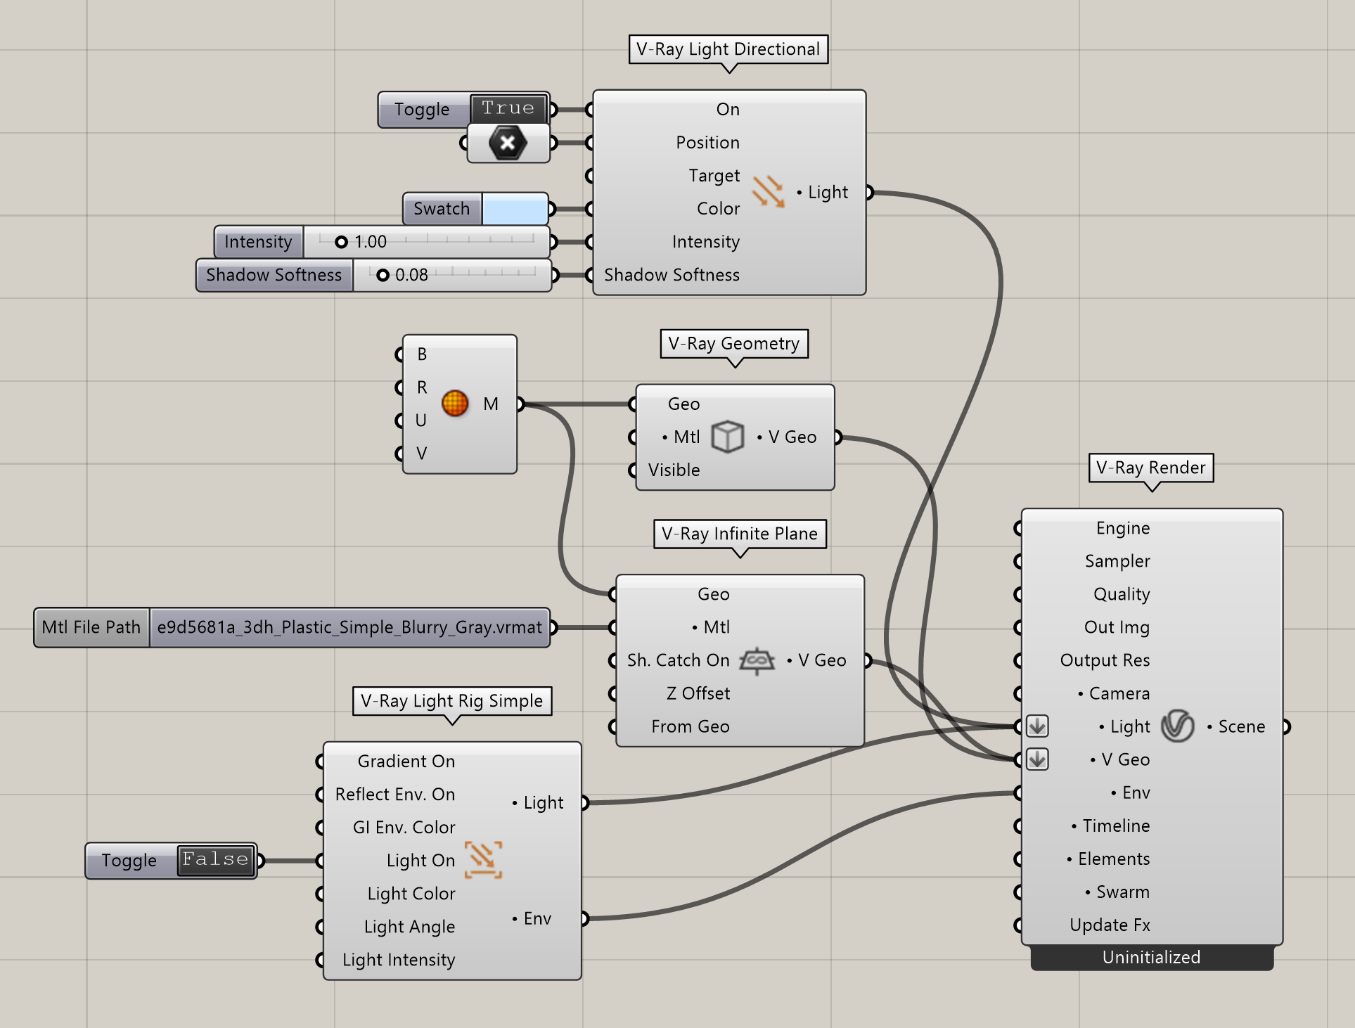This screenshot has height=1028, width=1355.
Task: Click the Uninitialized status bar on Render
Action: pos(1152,957)
